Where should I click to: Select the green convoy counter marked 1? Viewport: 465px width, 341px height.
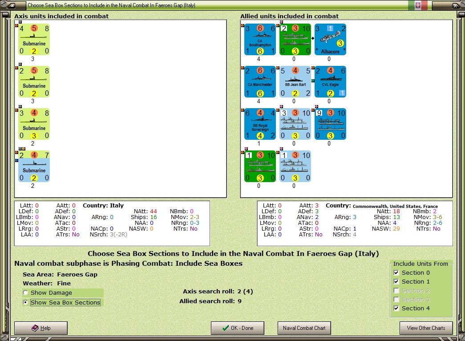pos(260,166)
